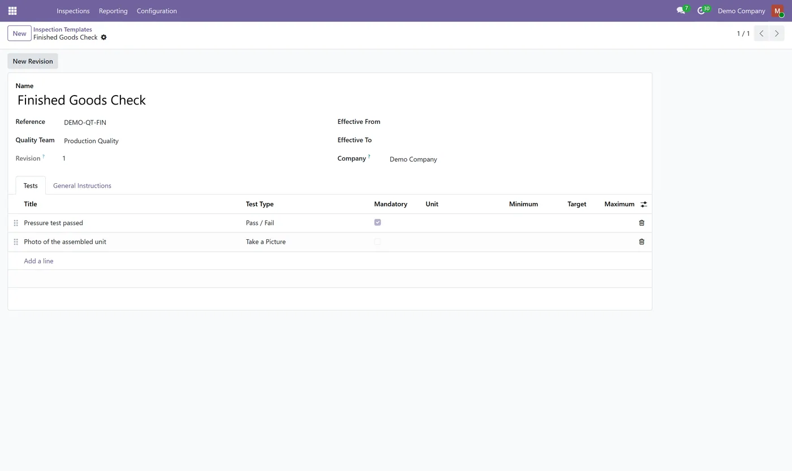Open optional columns settings icon
The width and height of the screenshot is (792, 471).
[x=643, y=204]
